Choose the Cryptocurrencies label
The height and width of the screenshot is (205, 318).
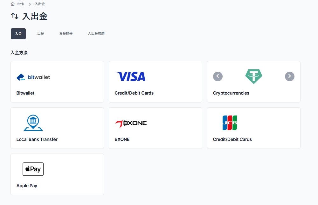[231, 93]
